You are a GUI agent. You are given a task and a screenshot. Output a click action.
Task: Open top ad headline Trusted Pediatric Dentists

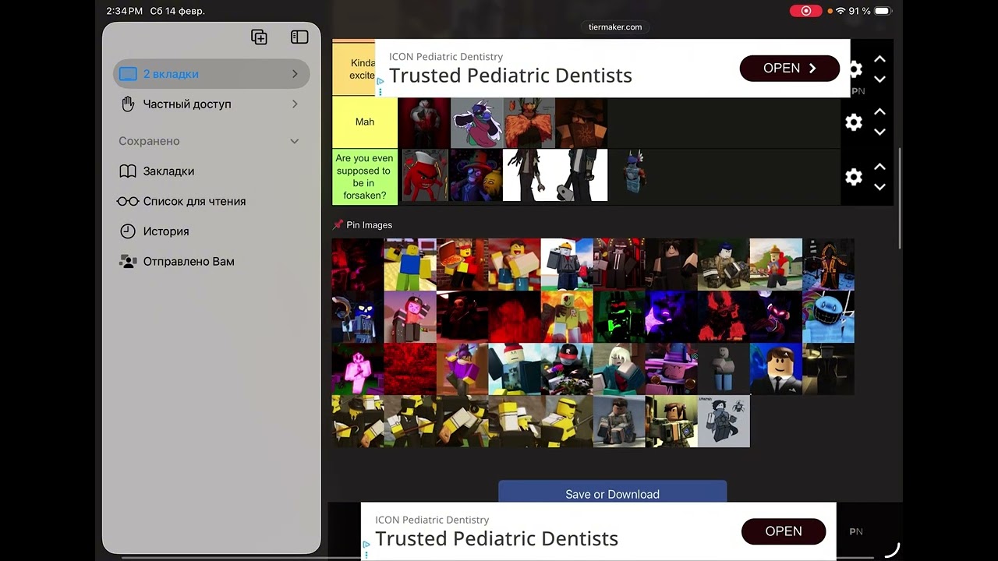[x=511, y=76]
